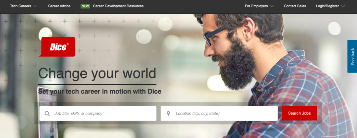The width and height of the screenshot is (357, 138).
Task: Expand the For Employers chevron
Action: tap(272, 6)
